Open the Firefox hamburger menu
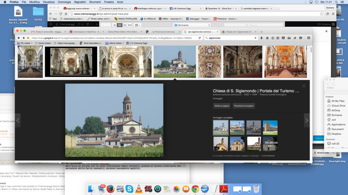The width and height of the screenshot is (348, 195). click(309, 38)
